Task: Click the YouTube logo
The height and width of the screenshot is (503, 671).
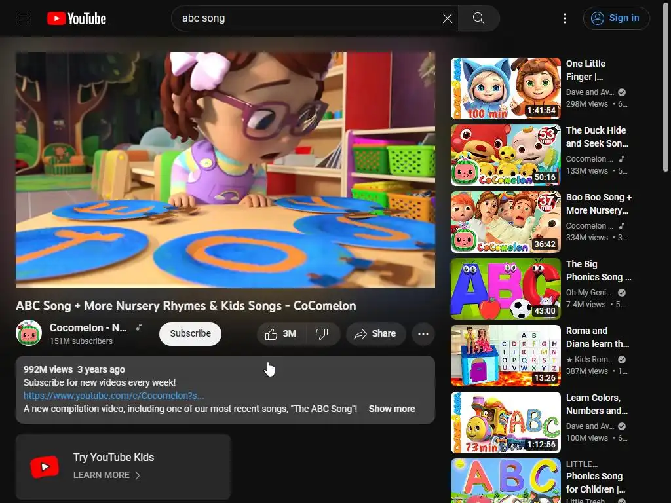Action: [x=77, y=18]
